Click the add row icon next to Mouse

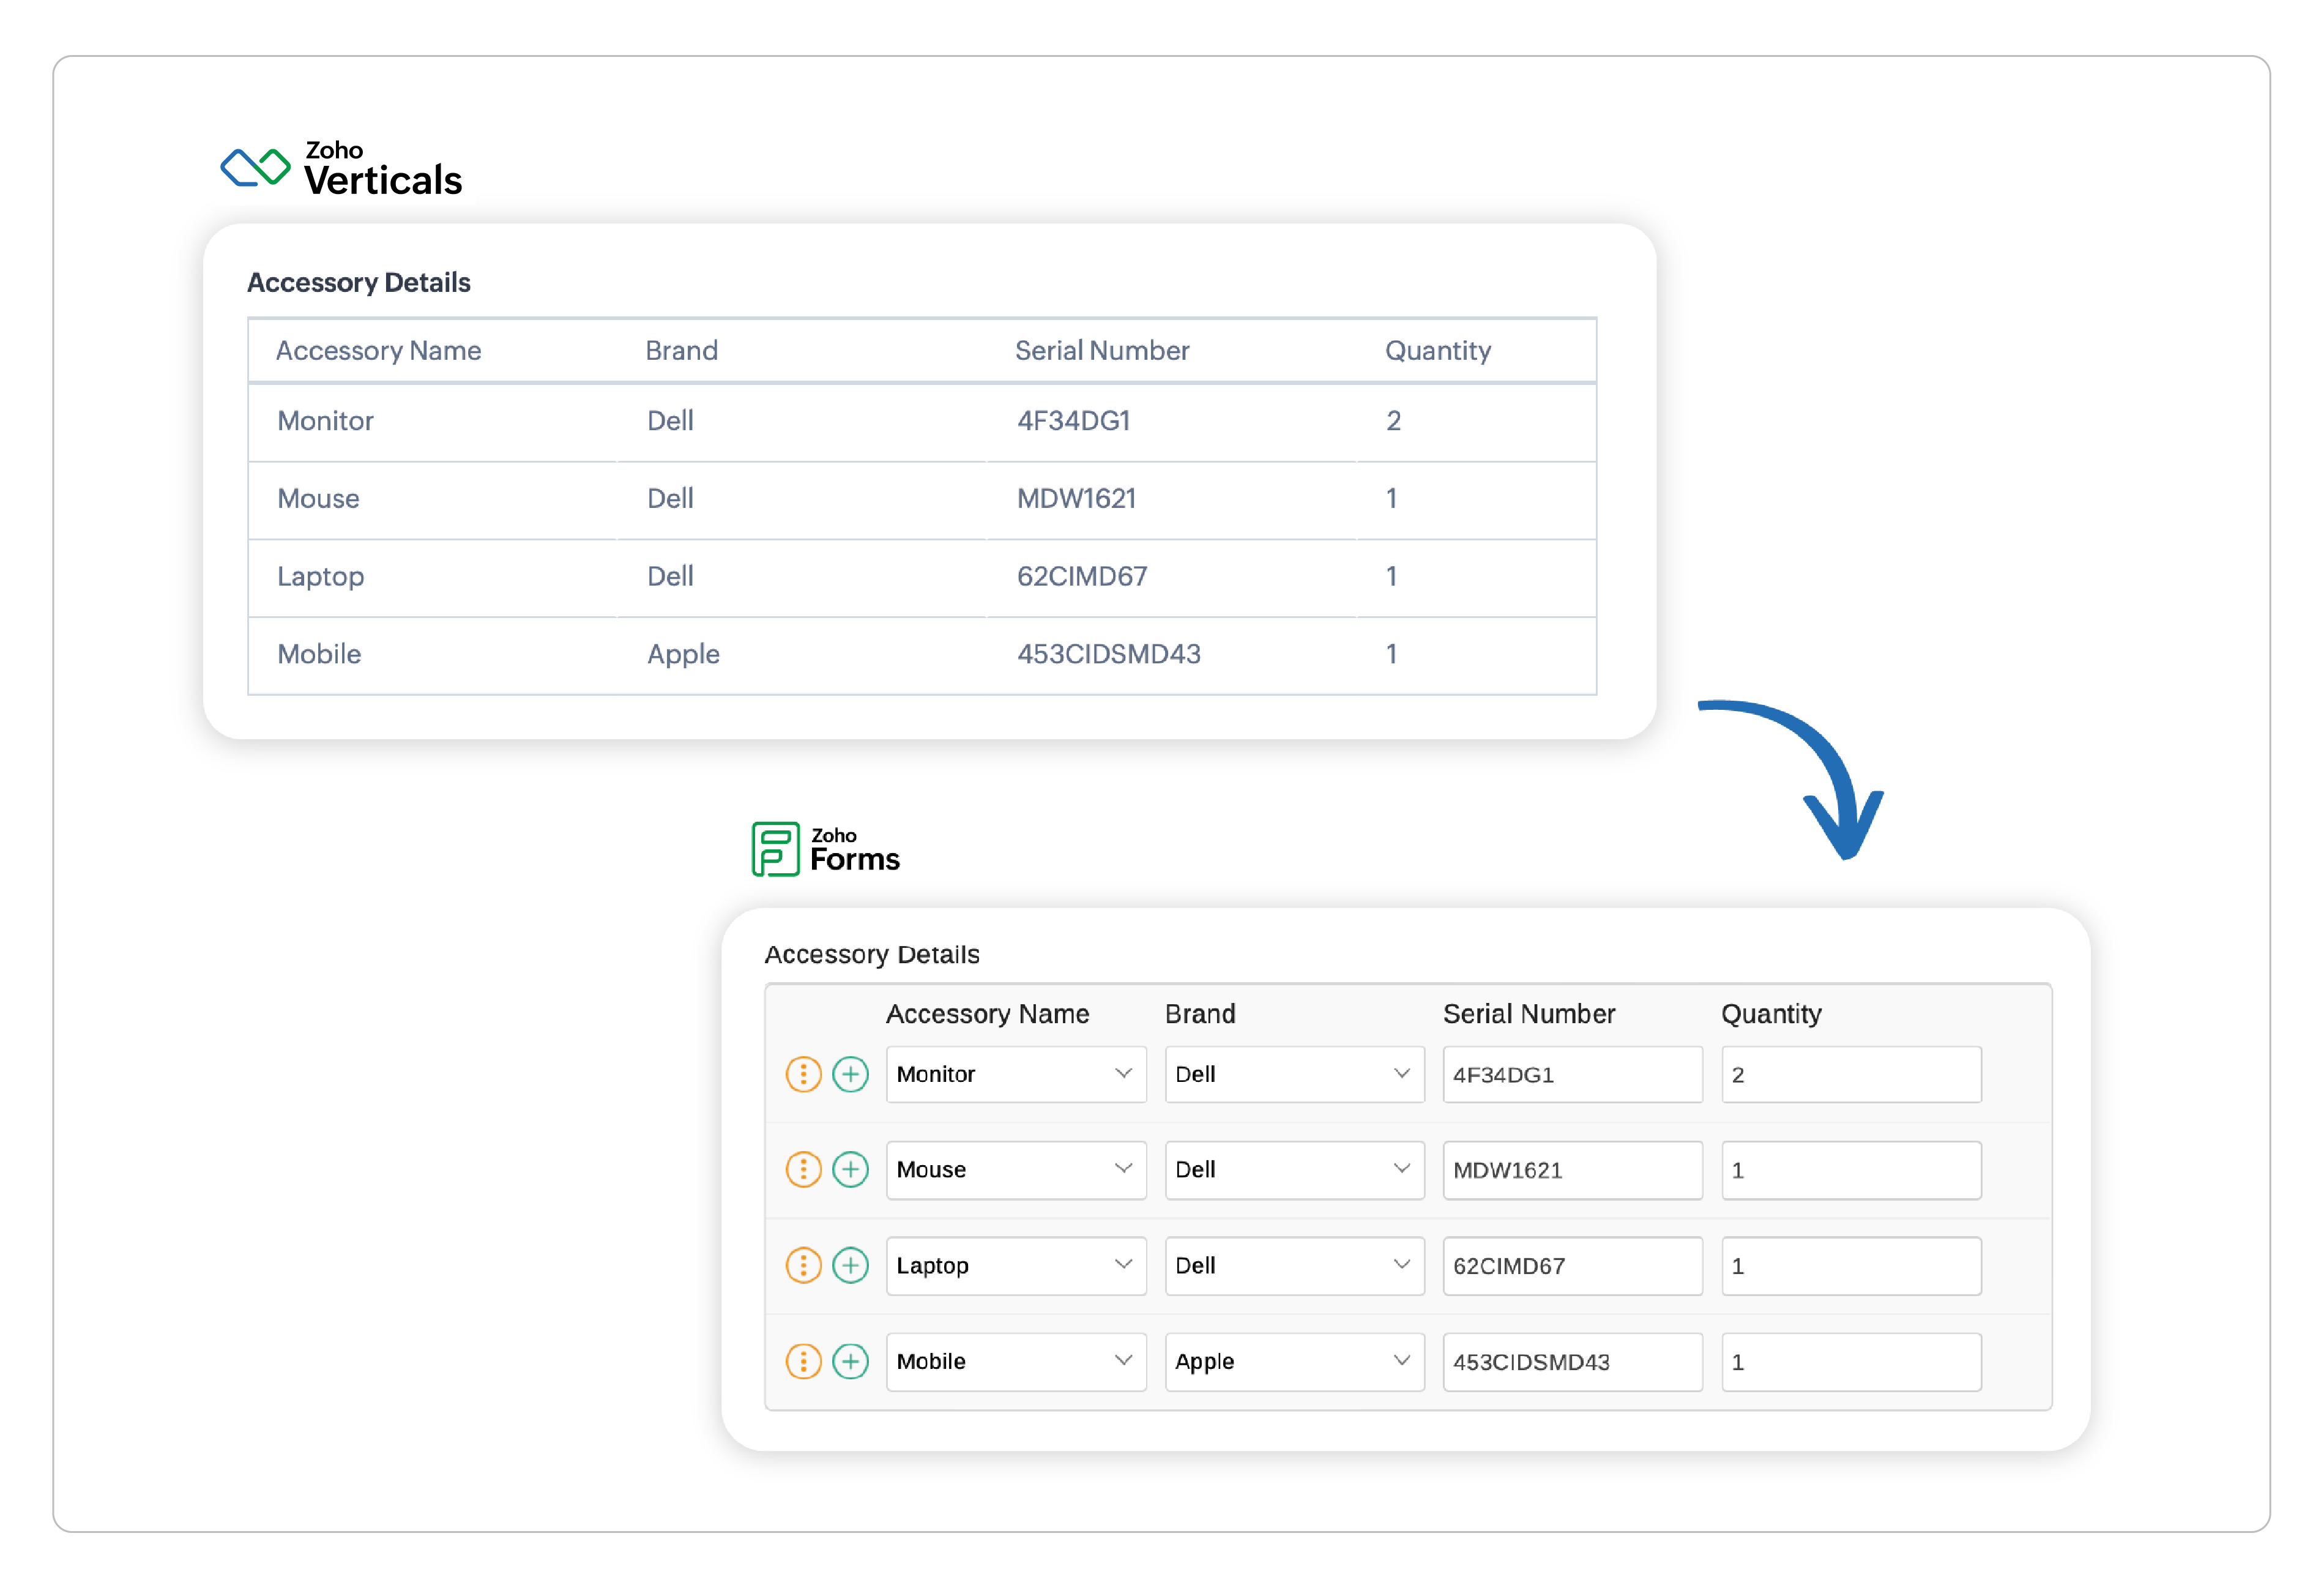[850, 1169]
